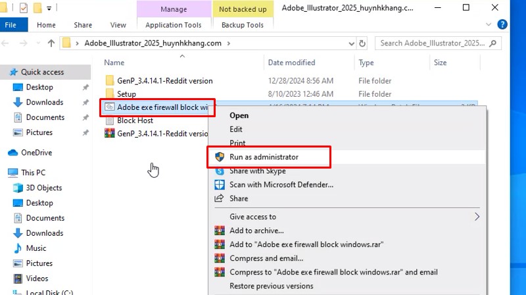Click the Skype icon beside Share with Skype
526x295 pixels.
pos(220,171)
